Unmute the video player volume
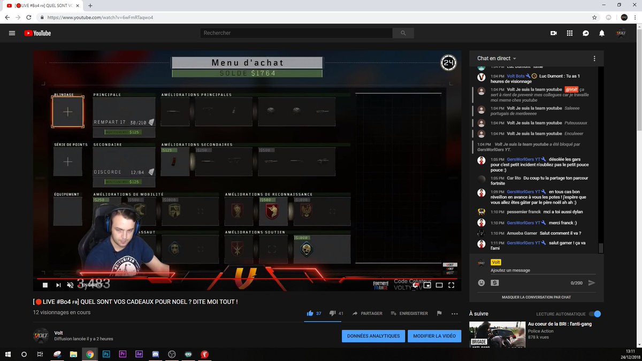 (70, 285)
